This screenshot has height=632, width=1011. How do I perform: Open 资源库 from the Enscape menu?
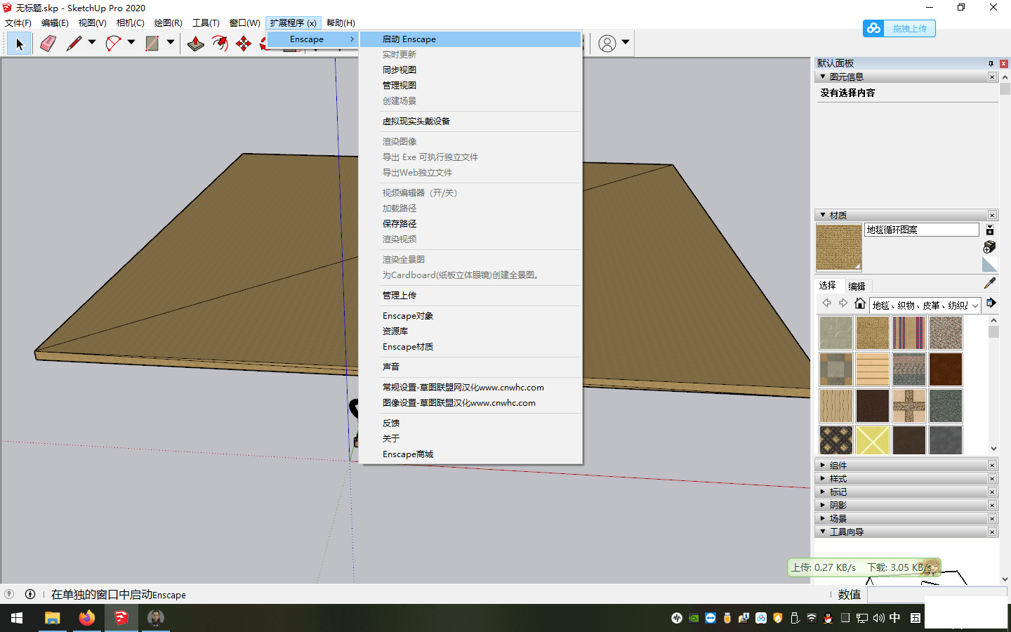[470, 331]
